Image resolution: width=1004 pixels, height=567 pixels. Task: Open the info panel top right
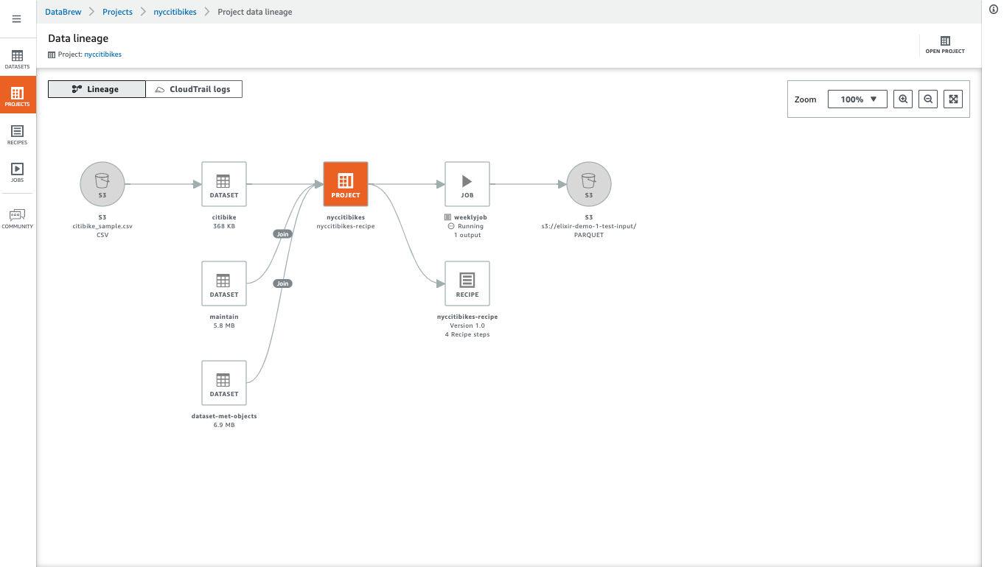coord(992,10)
